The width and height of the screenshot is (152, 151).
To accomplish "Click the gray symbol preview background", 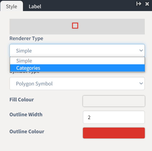I will pos(39,26).
